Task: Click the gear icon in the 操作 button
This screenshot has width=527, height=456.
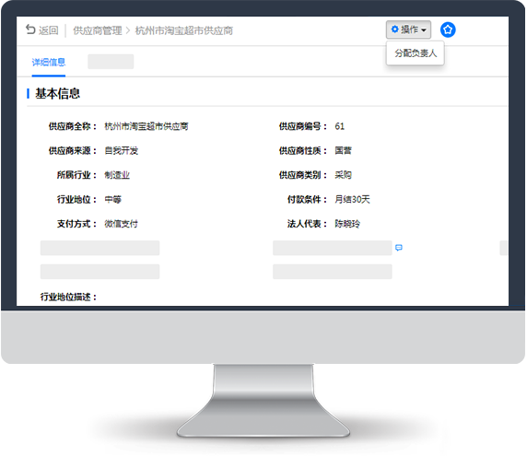Action: click(395, 29)
